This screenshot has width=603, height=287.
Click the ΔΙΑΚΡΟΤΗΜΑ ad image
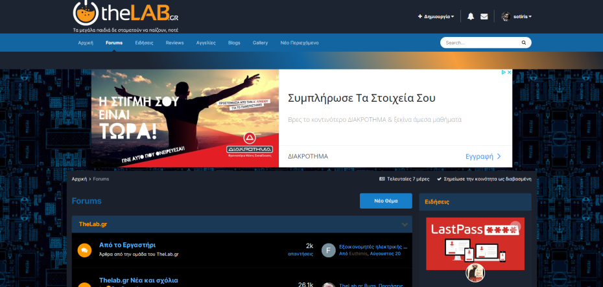point(185,119)
